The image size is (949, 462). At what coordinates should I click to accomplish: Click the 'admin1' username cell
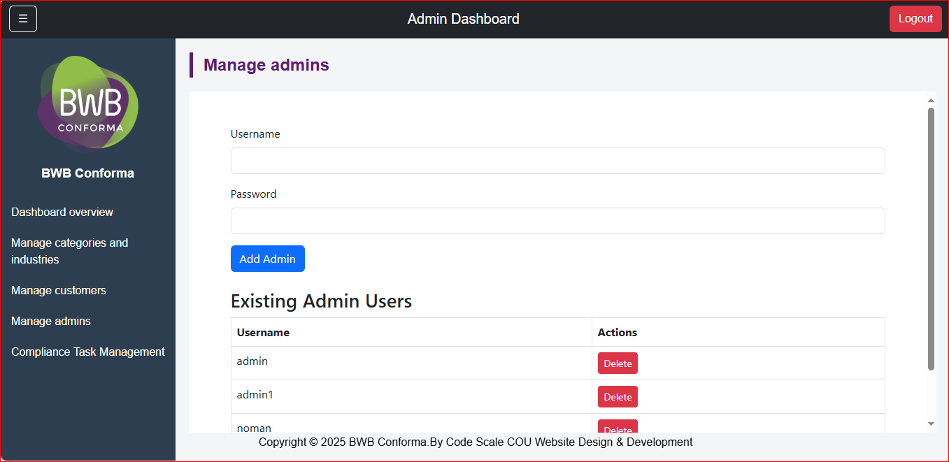[411, 397]
